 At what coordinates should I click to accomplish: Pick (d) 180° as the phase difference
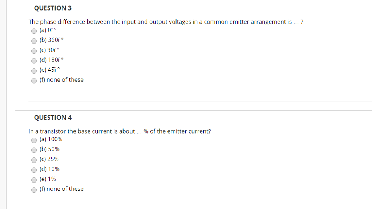pos(34,61)
